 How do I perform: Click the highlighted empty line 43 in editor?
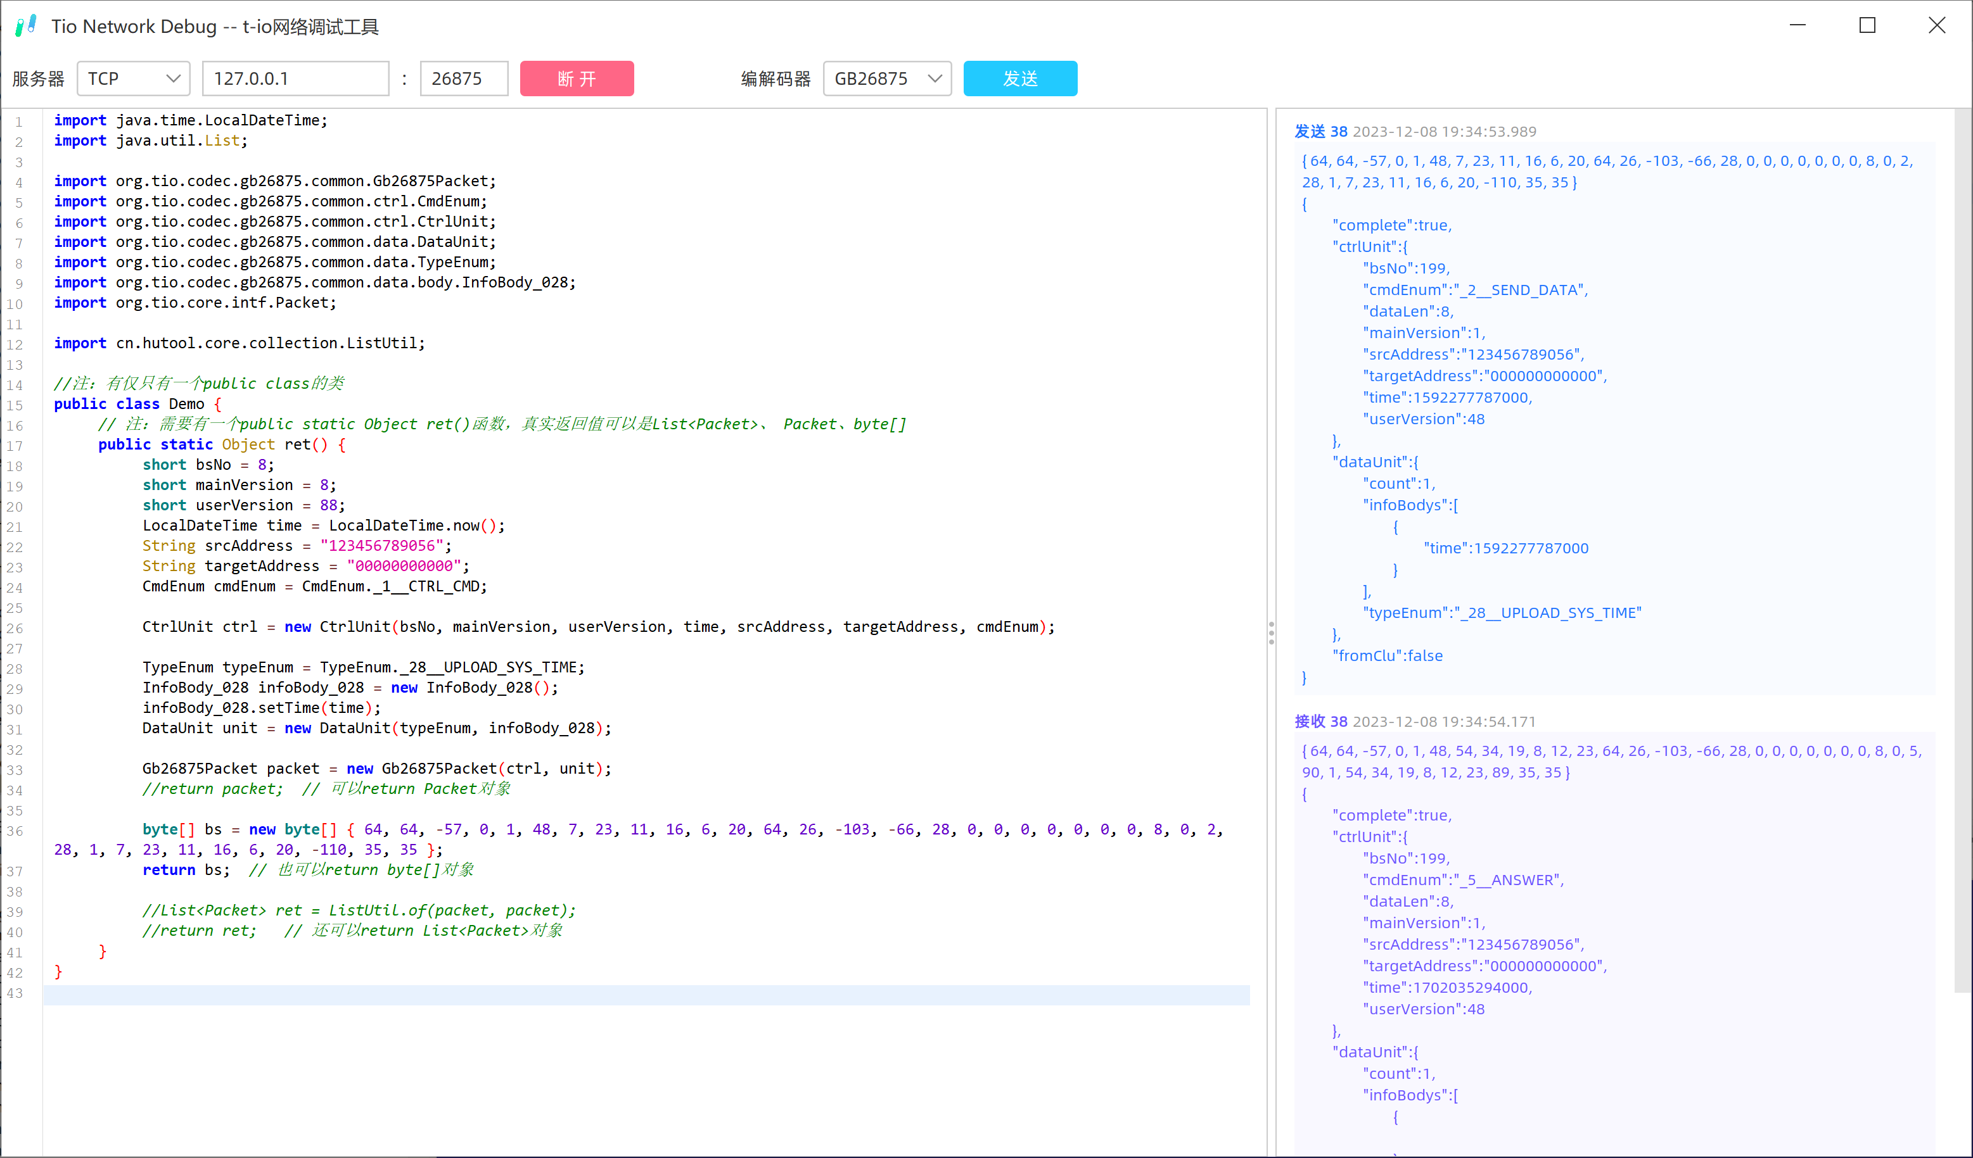tap(646, 995)
